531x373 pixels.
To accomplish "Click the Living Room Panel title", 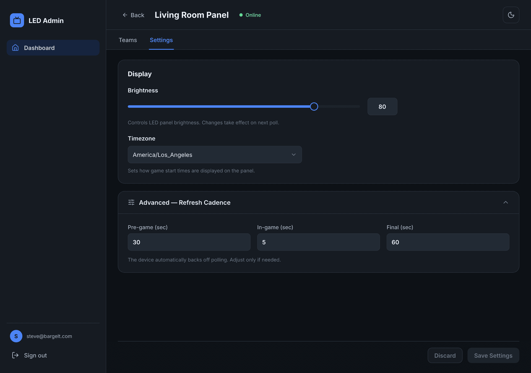I will (x=192, y=15).
